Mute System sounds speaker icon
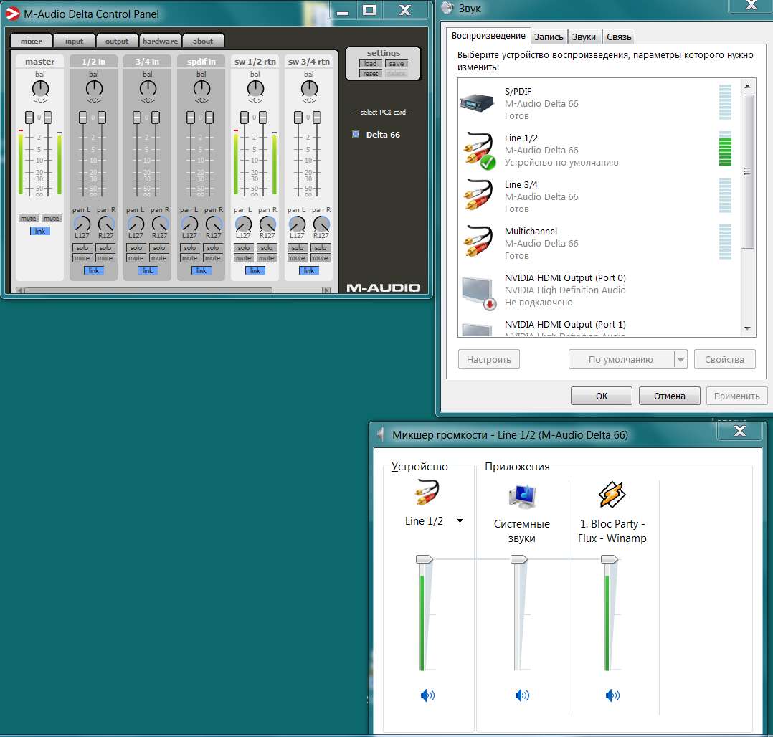Image resolution: width=773 pixels, height=737 pixels. 522,695
